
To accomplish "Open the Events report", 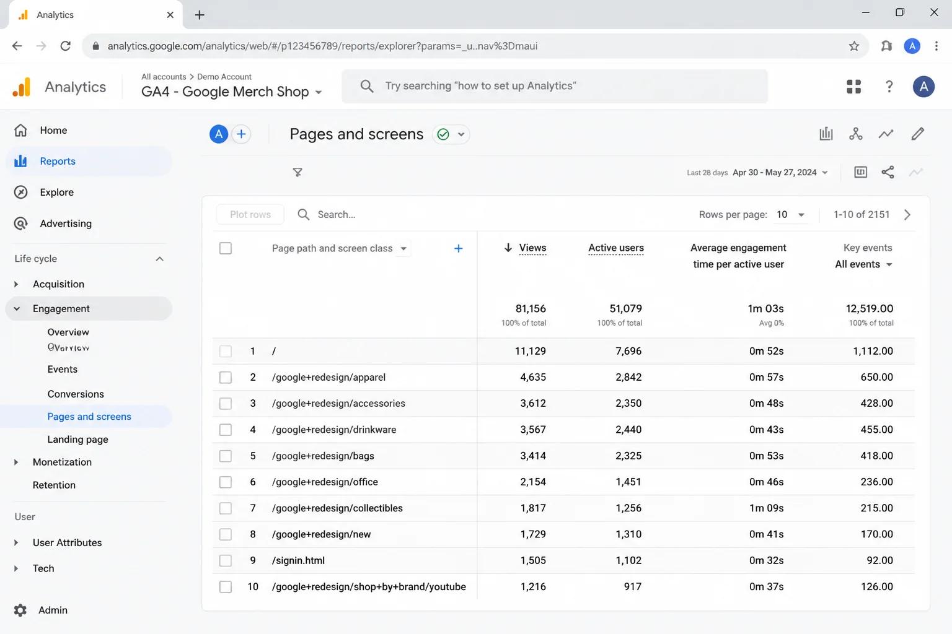I will (x=63, y=369).
